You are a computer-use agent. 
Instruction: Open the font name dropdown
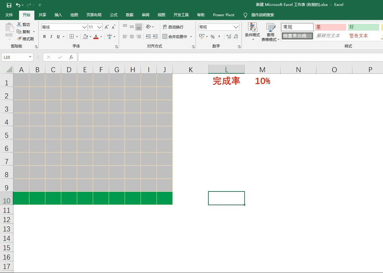pos(85,27)
